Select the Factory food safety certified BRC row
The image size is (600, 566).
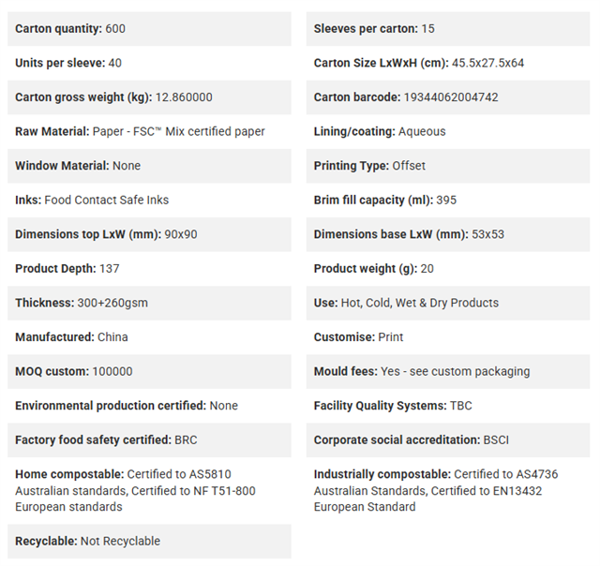click(x=149, y=439)
